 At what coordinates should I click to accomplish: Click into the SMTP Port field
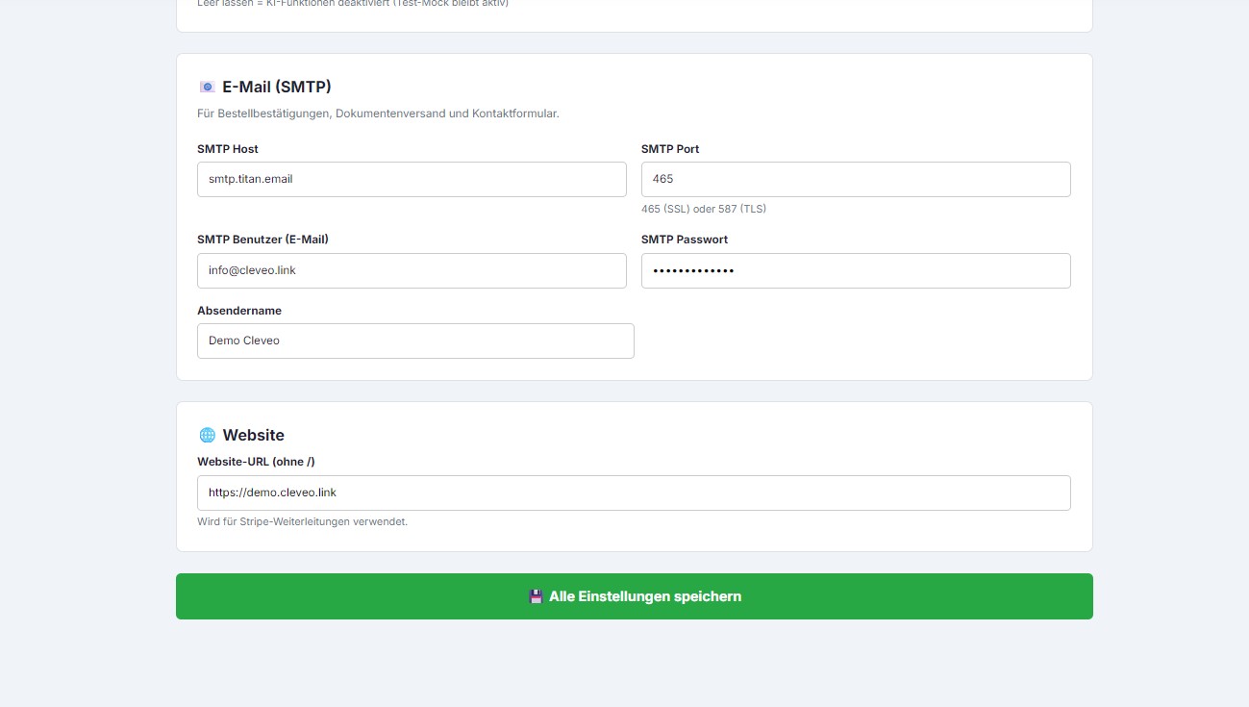pyautogui.click(x=856, y=180)
